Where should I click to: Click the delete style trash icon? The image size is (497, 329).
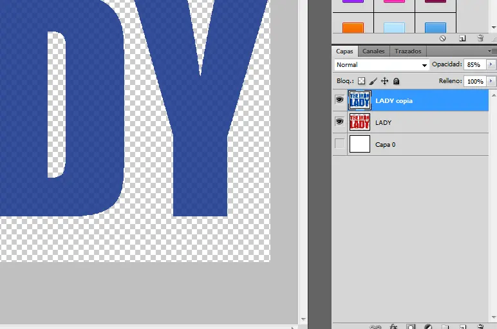click(480, 39)
